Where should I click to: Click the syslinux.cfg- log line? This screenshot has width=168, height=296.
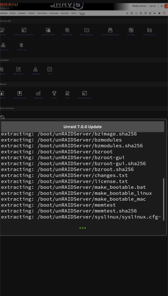pyautogui.click(x=81, y=217)
